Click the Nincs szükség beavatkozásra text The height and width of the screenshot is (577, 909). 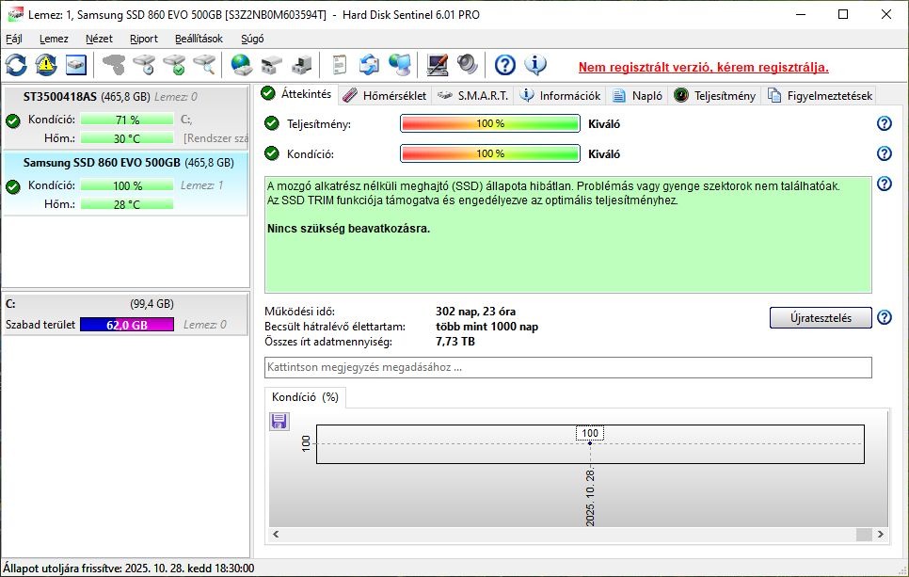348,229
